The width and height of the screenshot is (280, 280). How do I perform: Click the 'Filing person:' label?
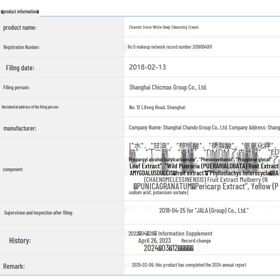16,87
